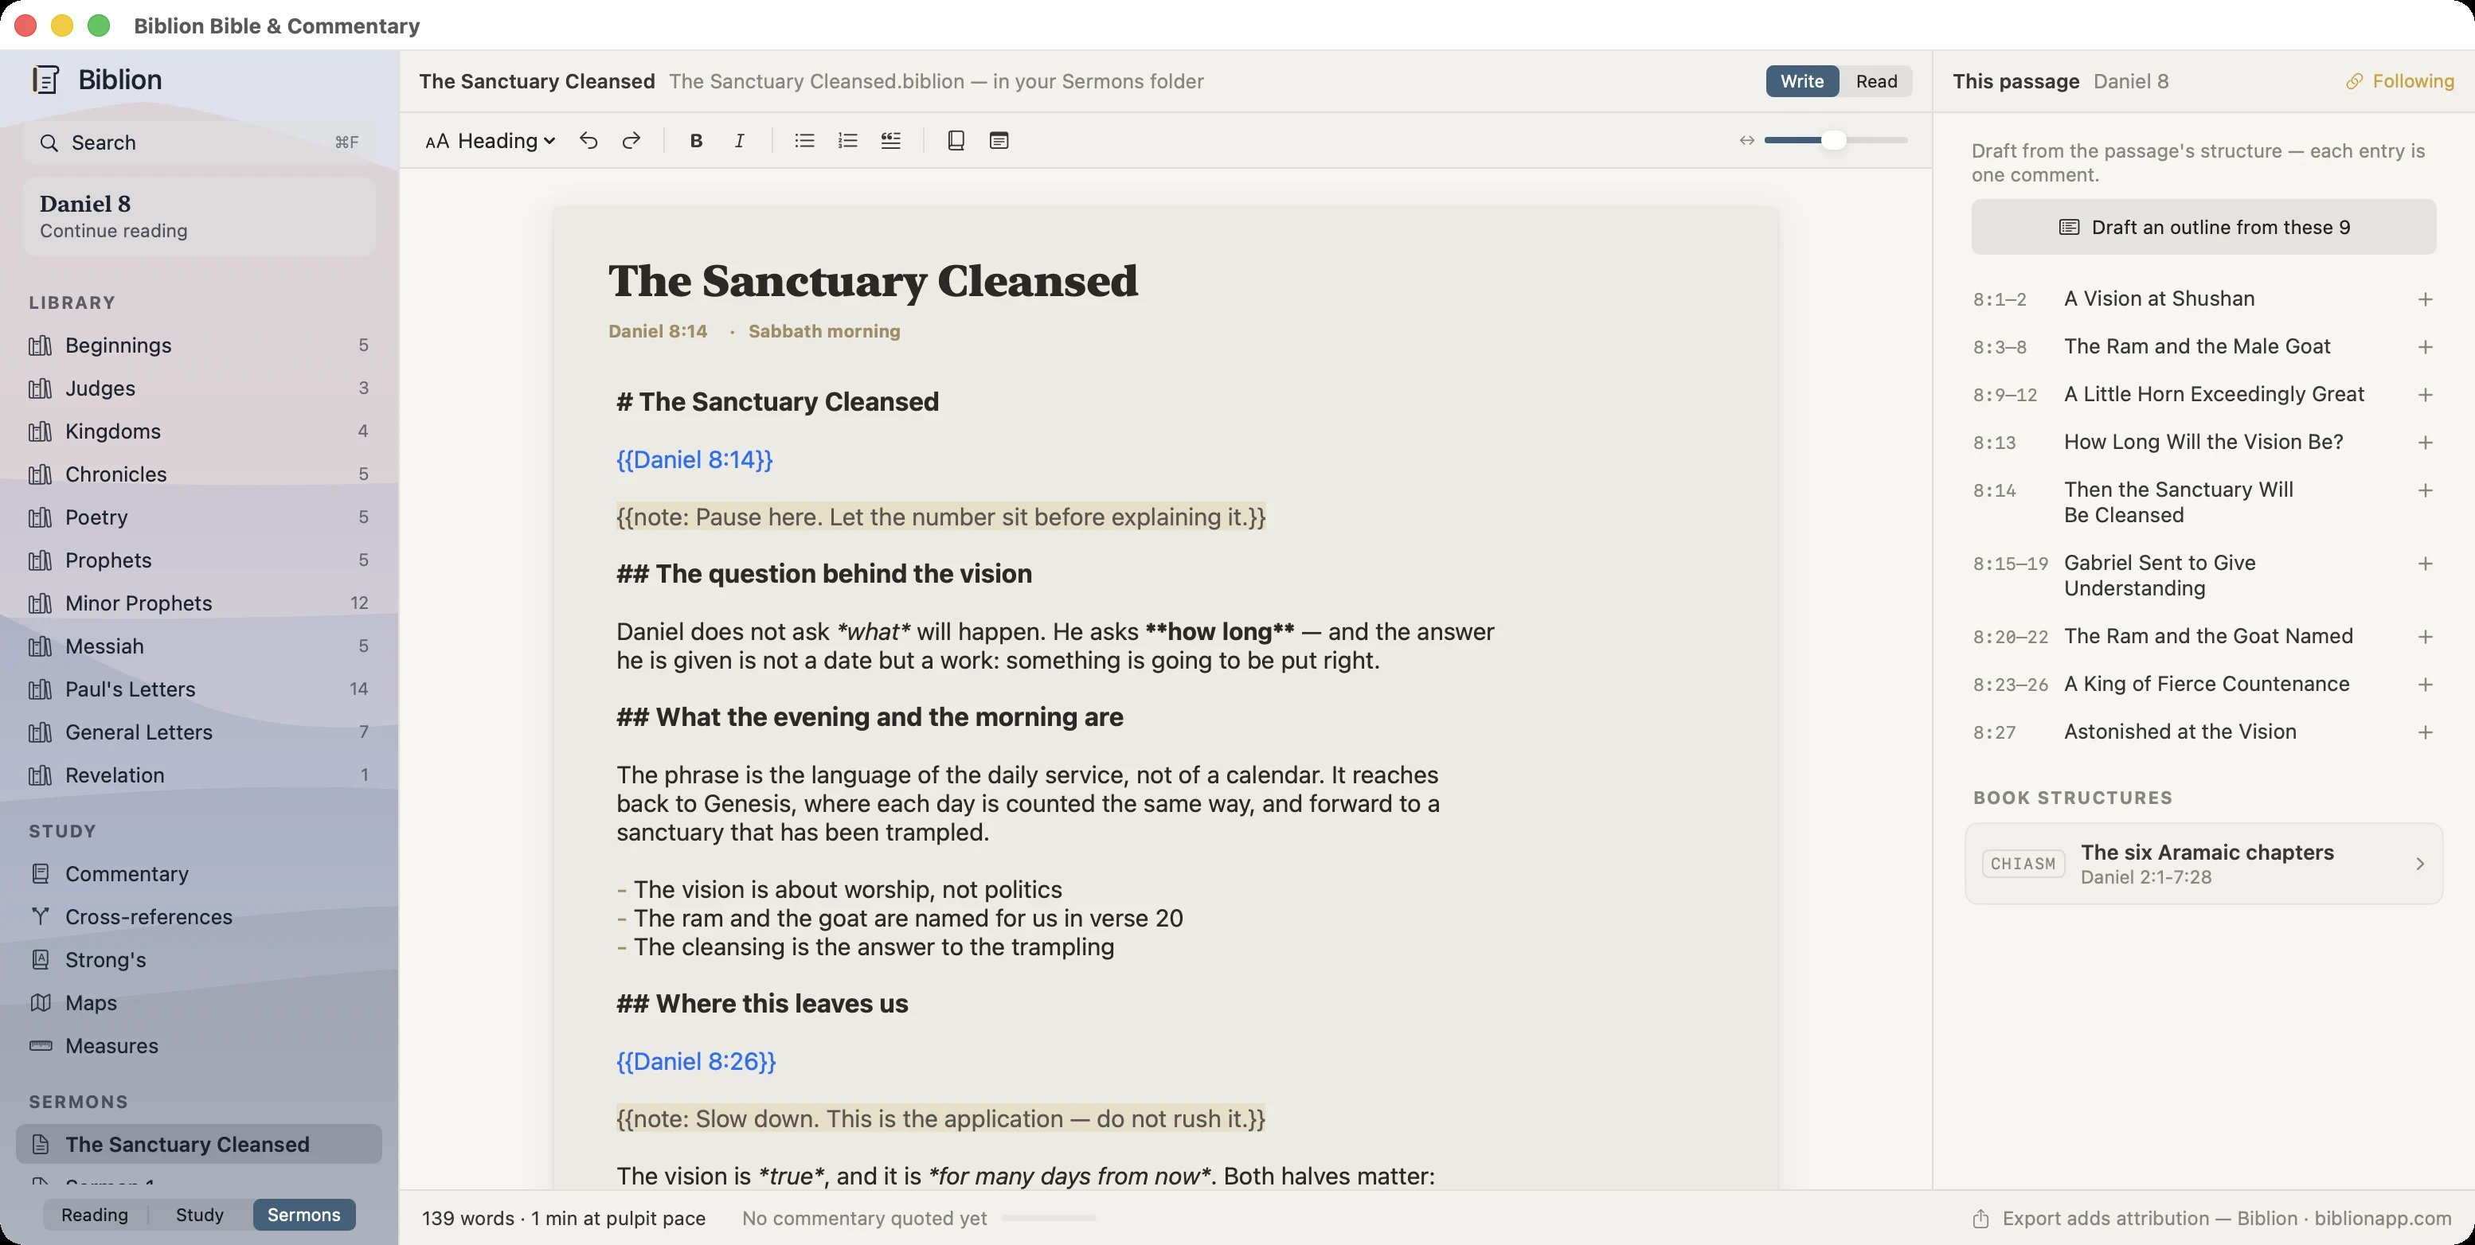This screenshot has width=2475, height=1245.
Task: Apply italic formatting
Action: click(739, 141)
